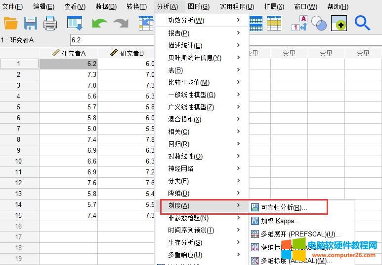Select 可靠性分析 from submenu
This screenshot has width=382, height=265.
coord(284,208)
